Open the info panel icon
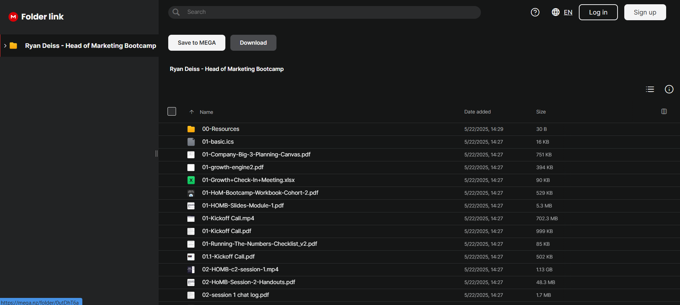 click(669, 89)
